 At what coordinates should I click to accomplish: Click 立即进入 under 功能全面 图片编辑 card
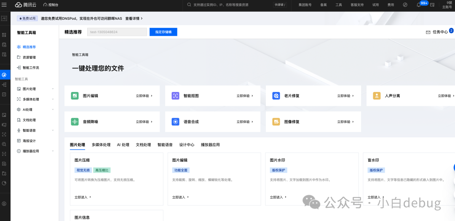(180, 197)
